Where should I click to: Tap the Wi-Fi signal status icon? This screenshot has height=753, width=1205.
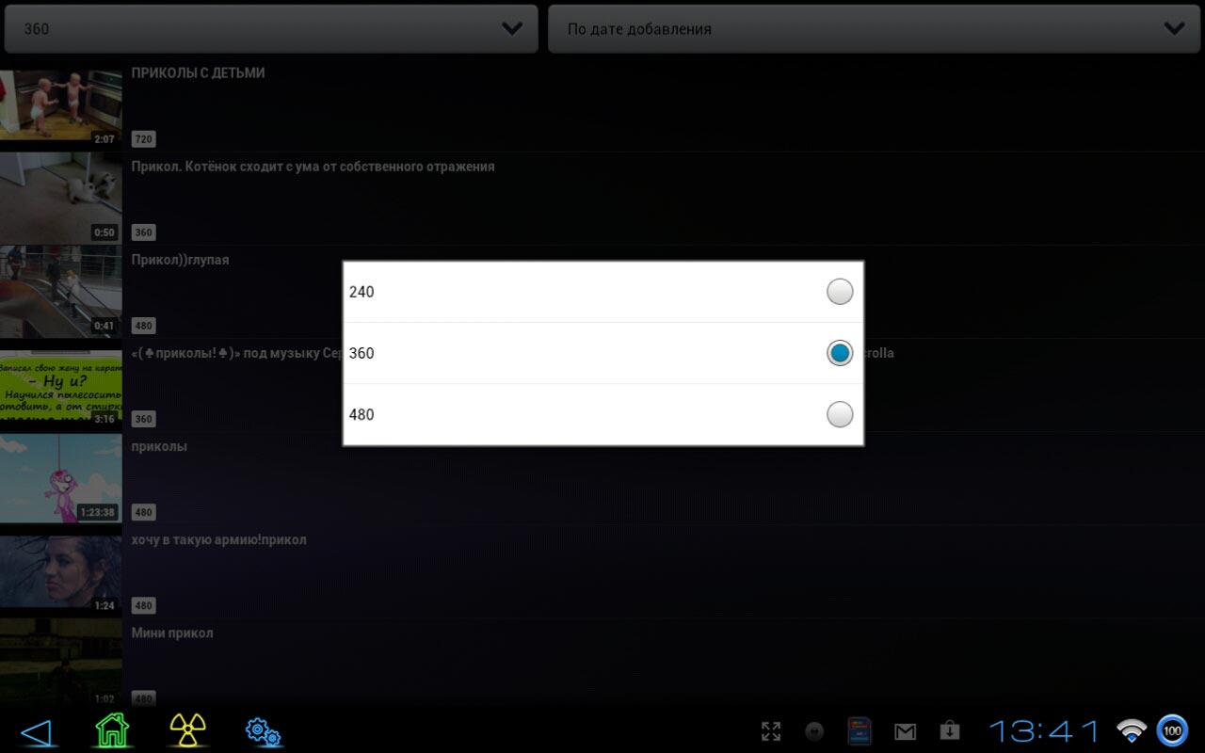1131,730
